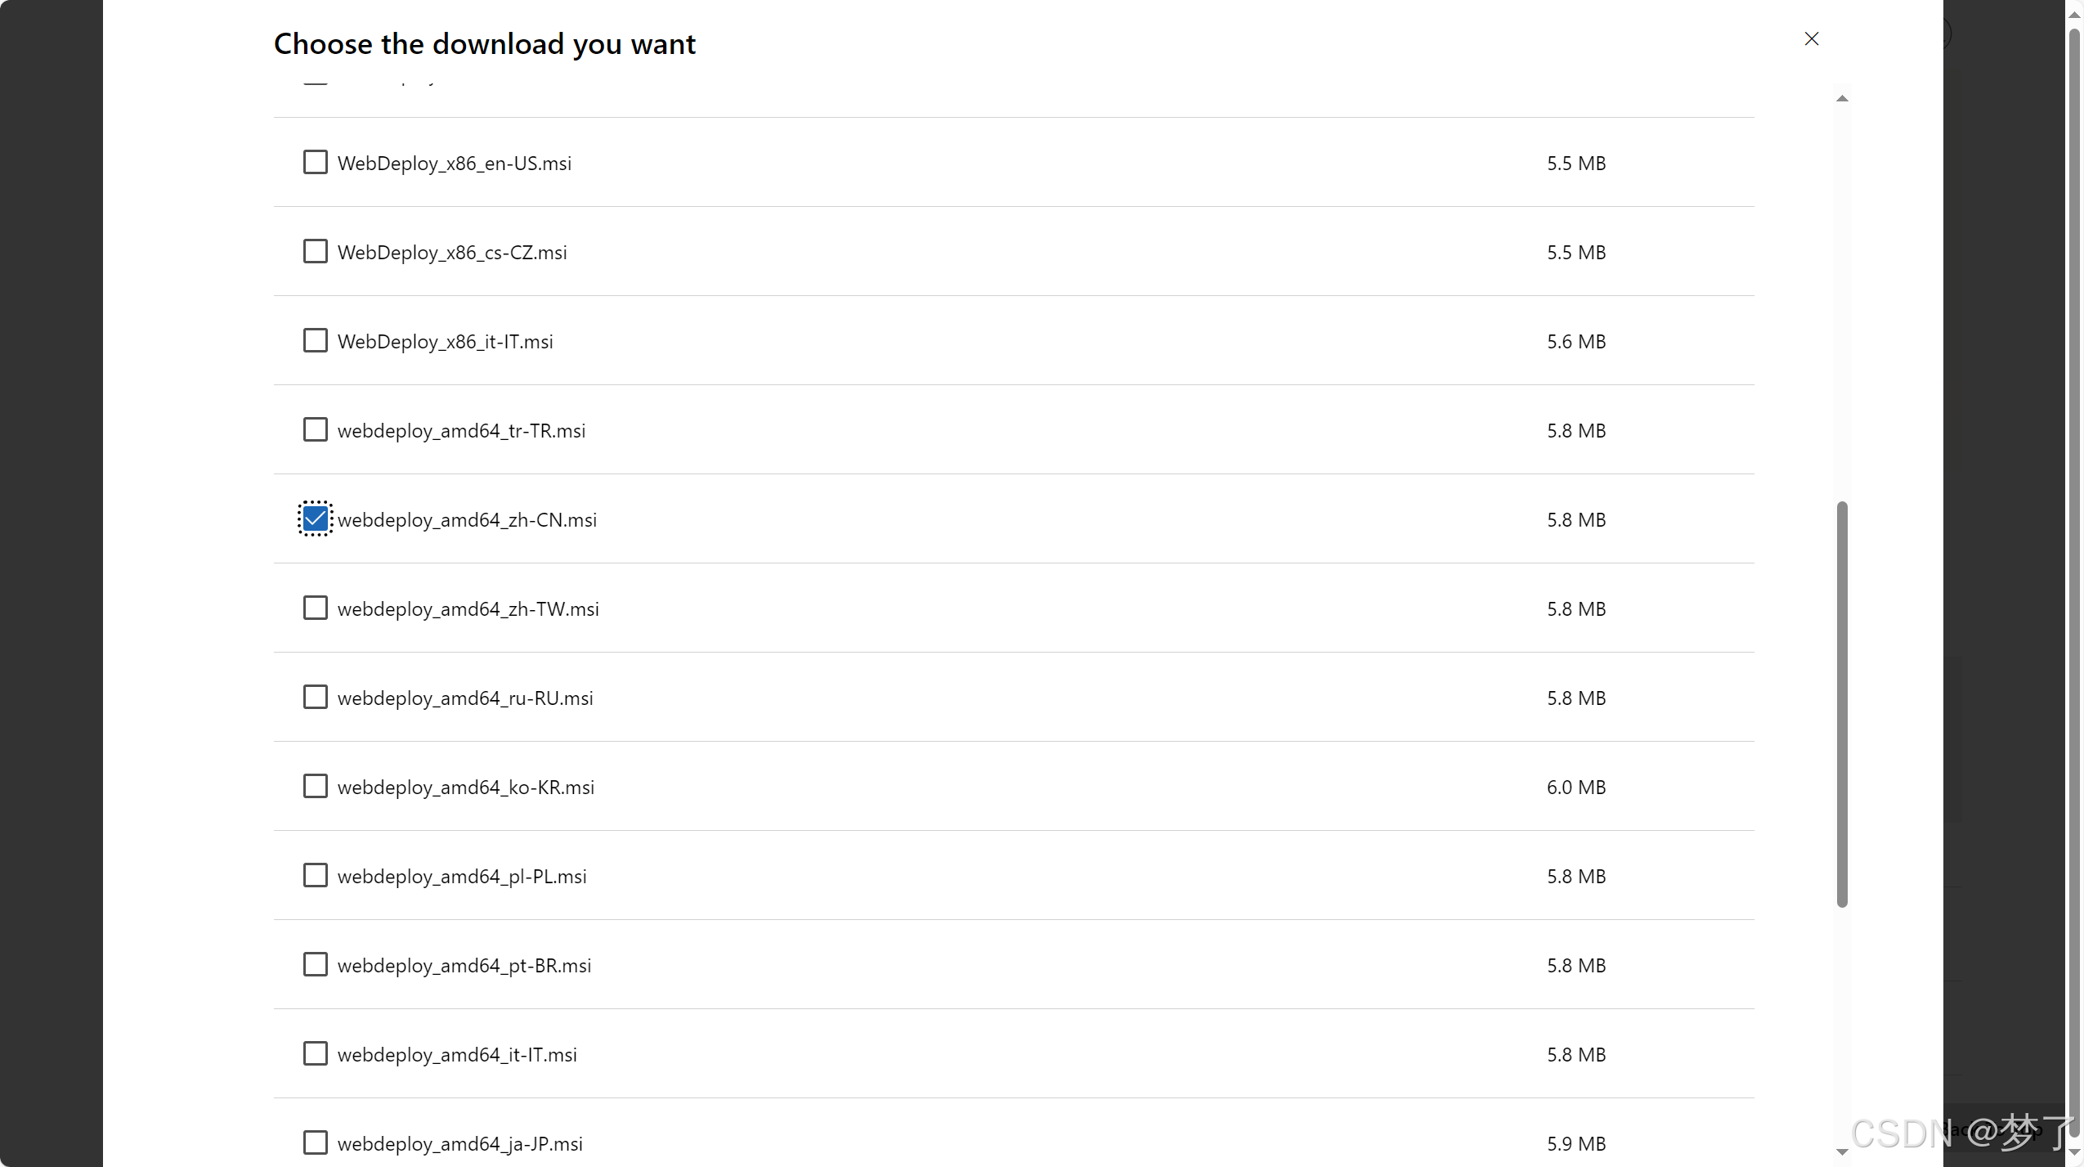Image resolution: width=2084 pixels, height=1167 pixels.
Task: Click the dialog list scroll-up arrow
Action: click(x=1842, y=98)
